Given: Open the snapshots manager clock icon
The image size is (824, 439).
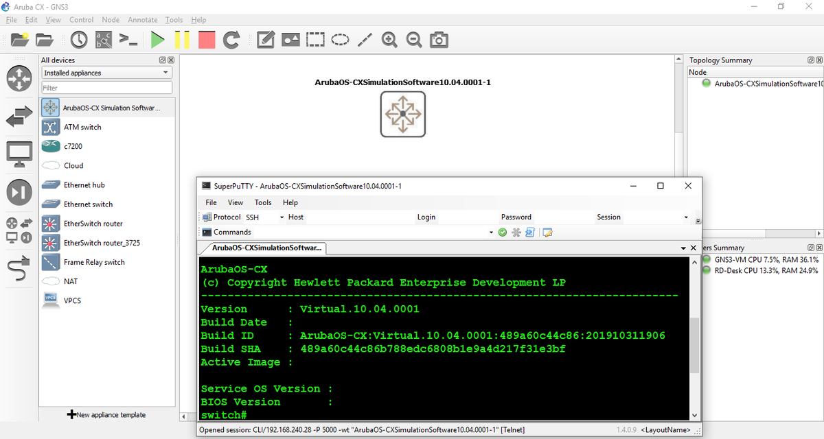Looking at the screenshot, I should pos(79,40).
